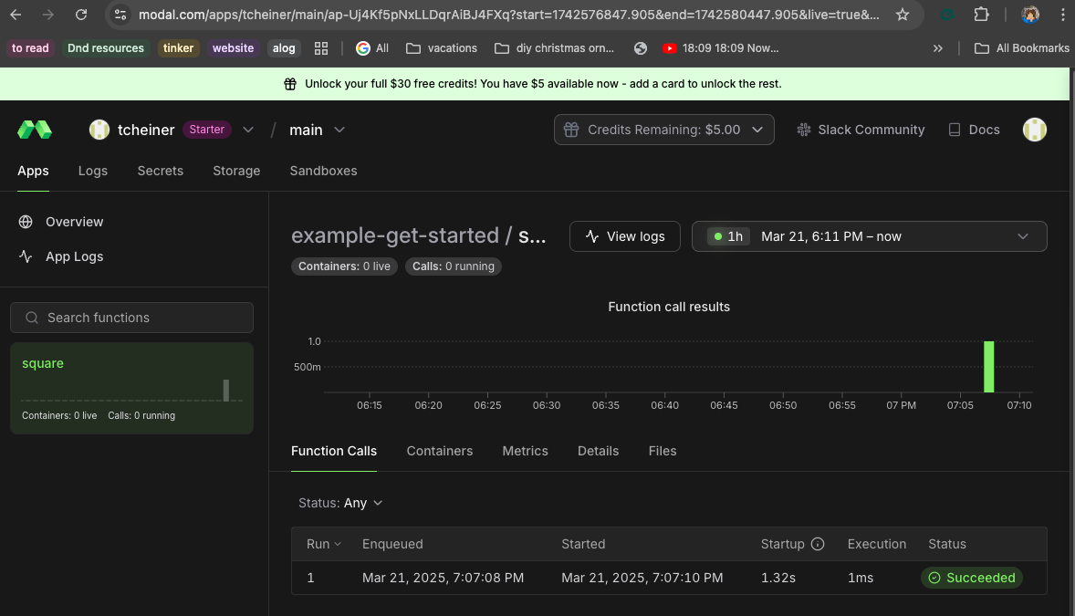1075x616 pixels.
Task: Click the Starter plan badge
Action: [x=206, y=130]
